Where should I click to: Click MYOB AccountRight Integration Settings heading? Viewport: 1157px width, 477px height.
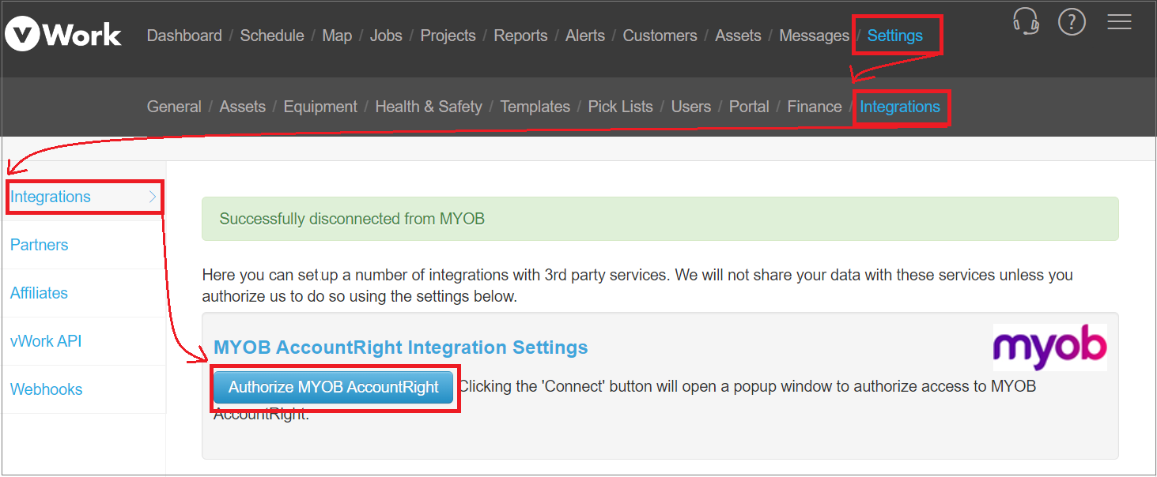tap(401, 347)
